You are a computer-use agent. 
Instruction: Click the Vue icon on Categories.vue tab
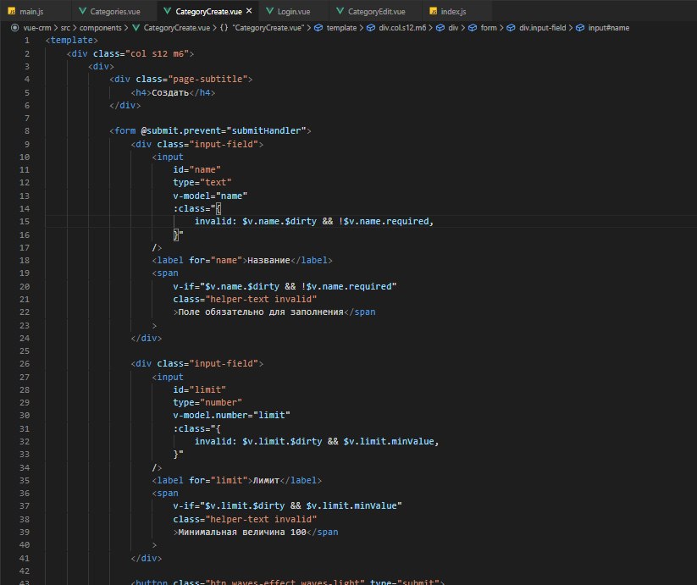tap(82, 11)
